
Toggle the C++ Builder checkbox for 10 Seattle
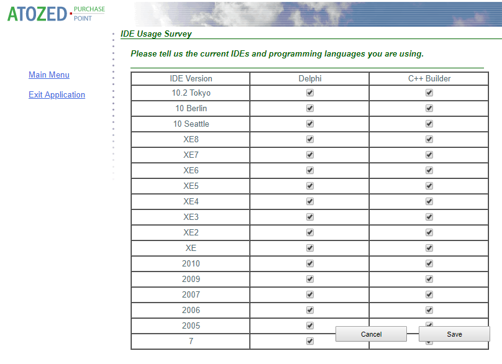[x=429, y=124]
